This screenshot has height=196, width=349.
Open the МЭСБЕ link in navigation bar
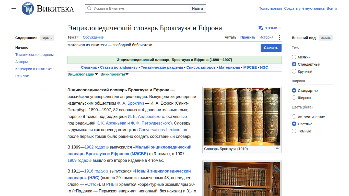click(x=250, y=67)
